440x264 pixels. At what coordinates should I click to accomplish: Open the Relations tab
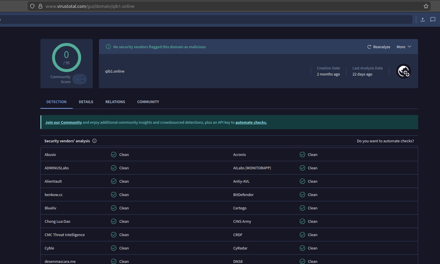point(115,102)
